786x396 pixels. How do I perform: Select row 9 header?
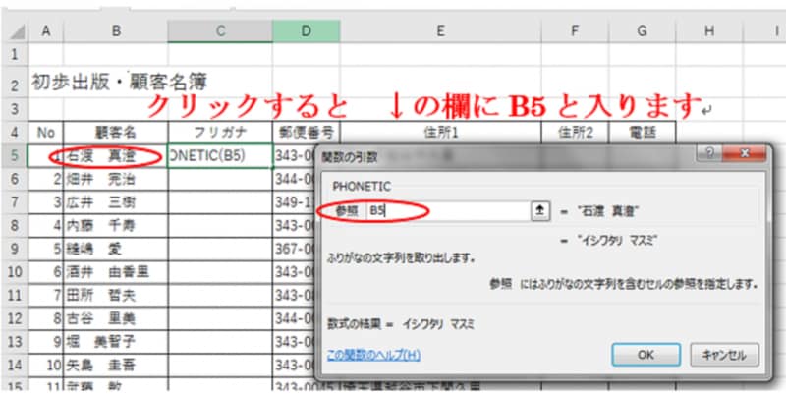15,249
